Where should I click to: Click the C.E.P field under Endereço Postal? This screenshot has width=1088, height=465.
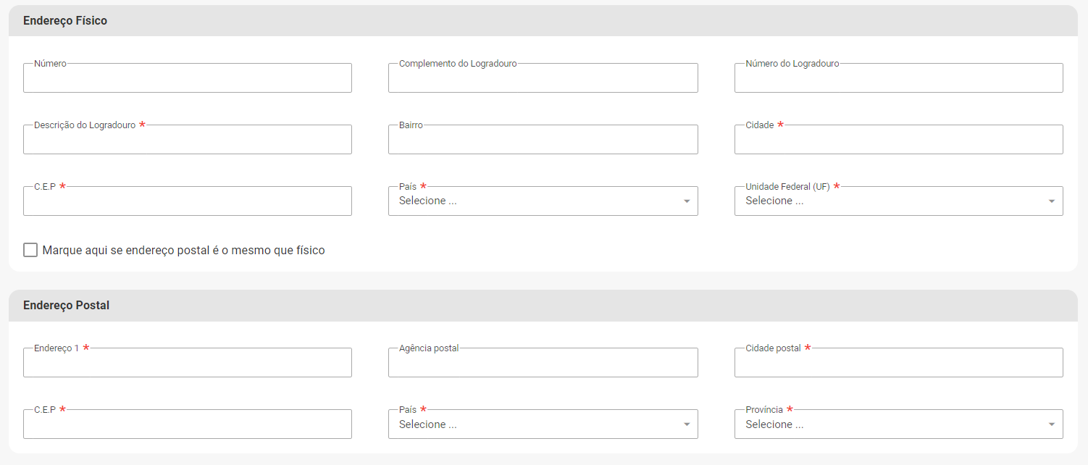click(x=187, y=425)
